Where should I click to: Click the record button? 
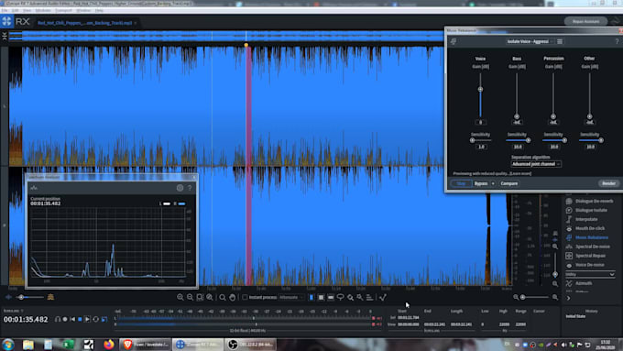tap(65, 319)
